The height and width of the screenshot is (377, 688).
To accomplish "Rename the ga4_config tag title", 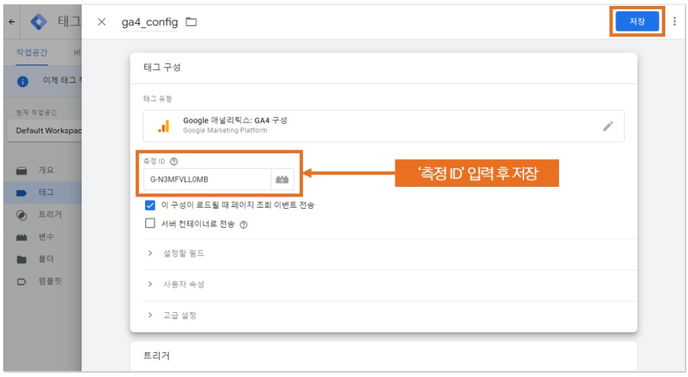I will pos(150,22).
